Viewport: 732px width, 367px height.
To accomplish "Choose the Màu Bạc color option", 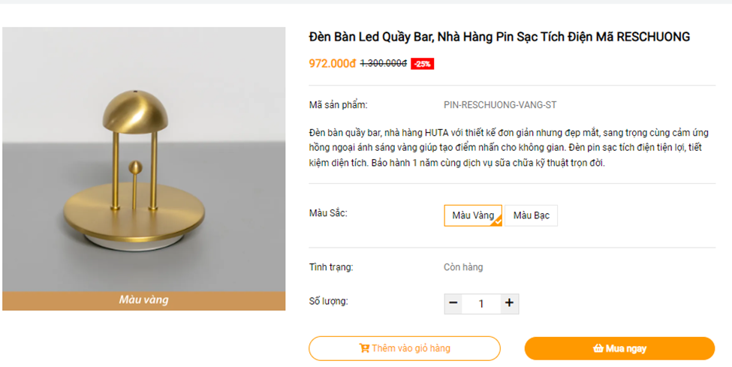I will click(531, 215).
